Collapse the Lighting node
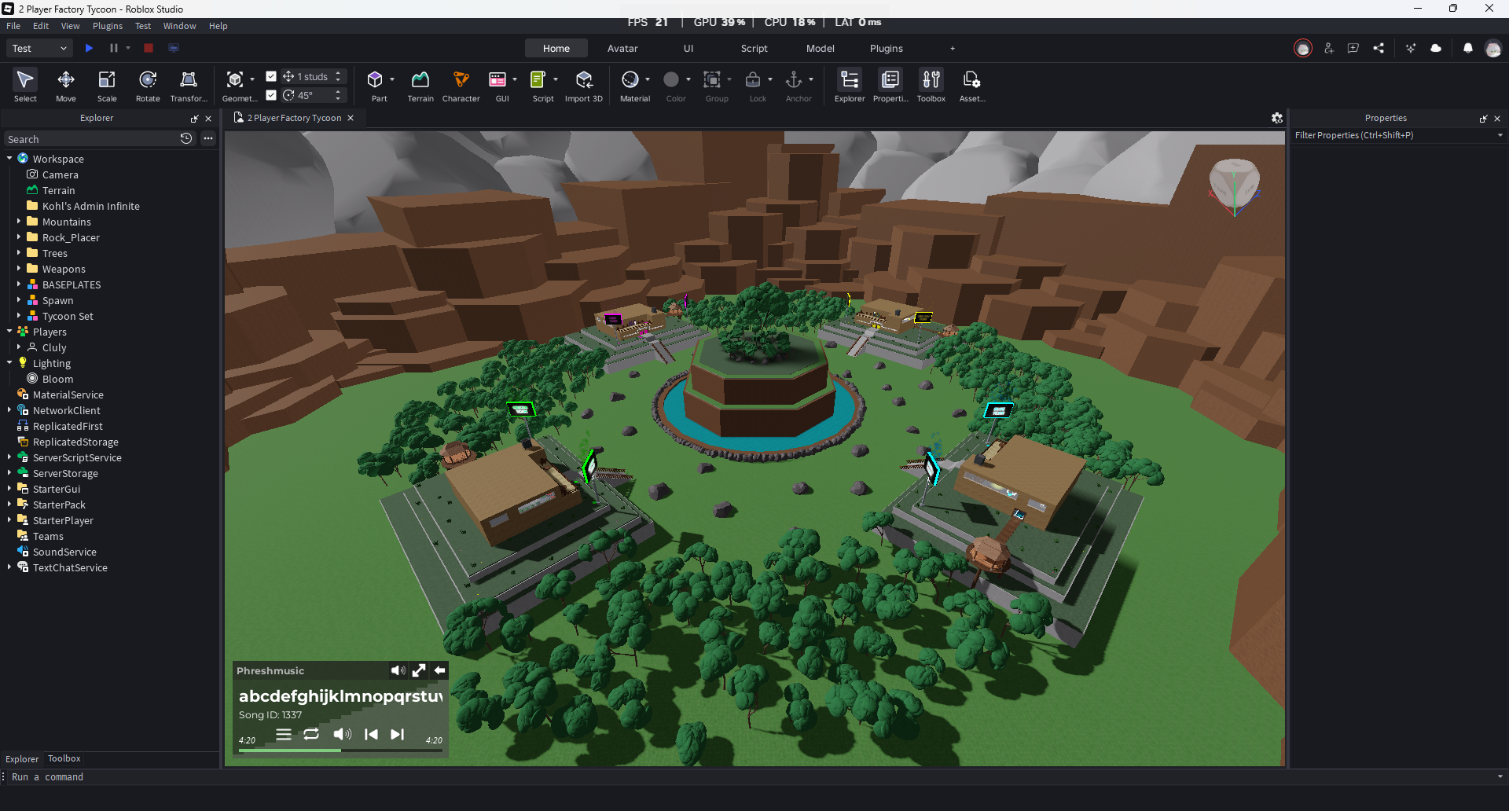Screen dimensions: 1509x811 point(9,363)
